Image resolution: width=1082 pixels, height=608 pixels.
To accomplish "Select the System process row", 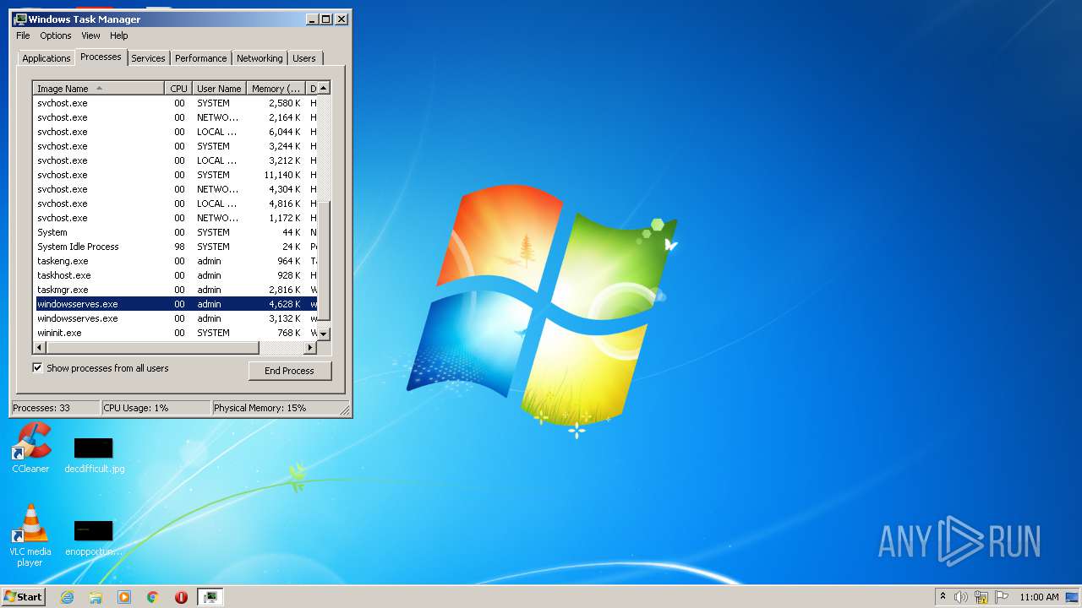I will point(177,232).
